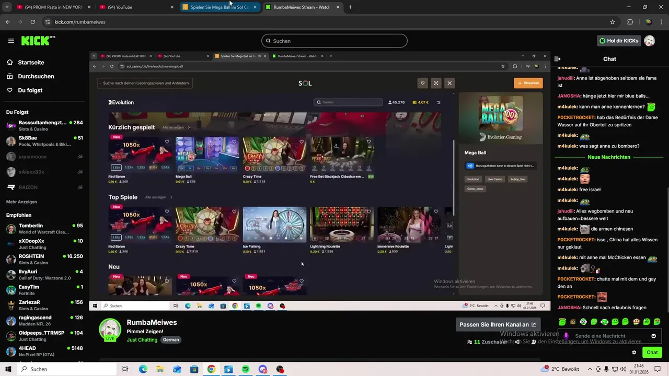Open chat settings gear icon
The image size is (669, 376).
click(634, 352)
